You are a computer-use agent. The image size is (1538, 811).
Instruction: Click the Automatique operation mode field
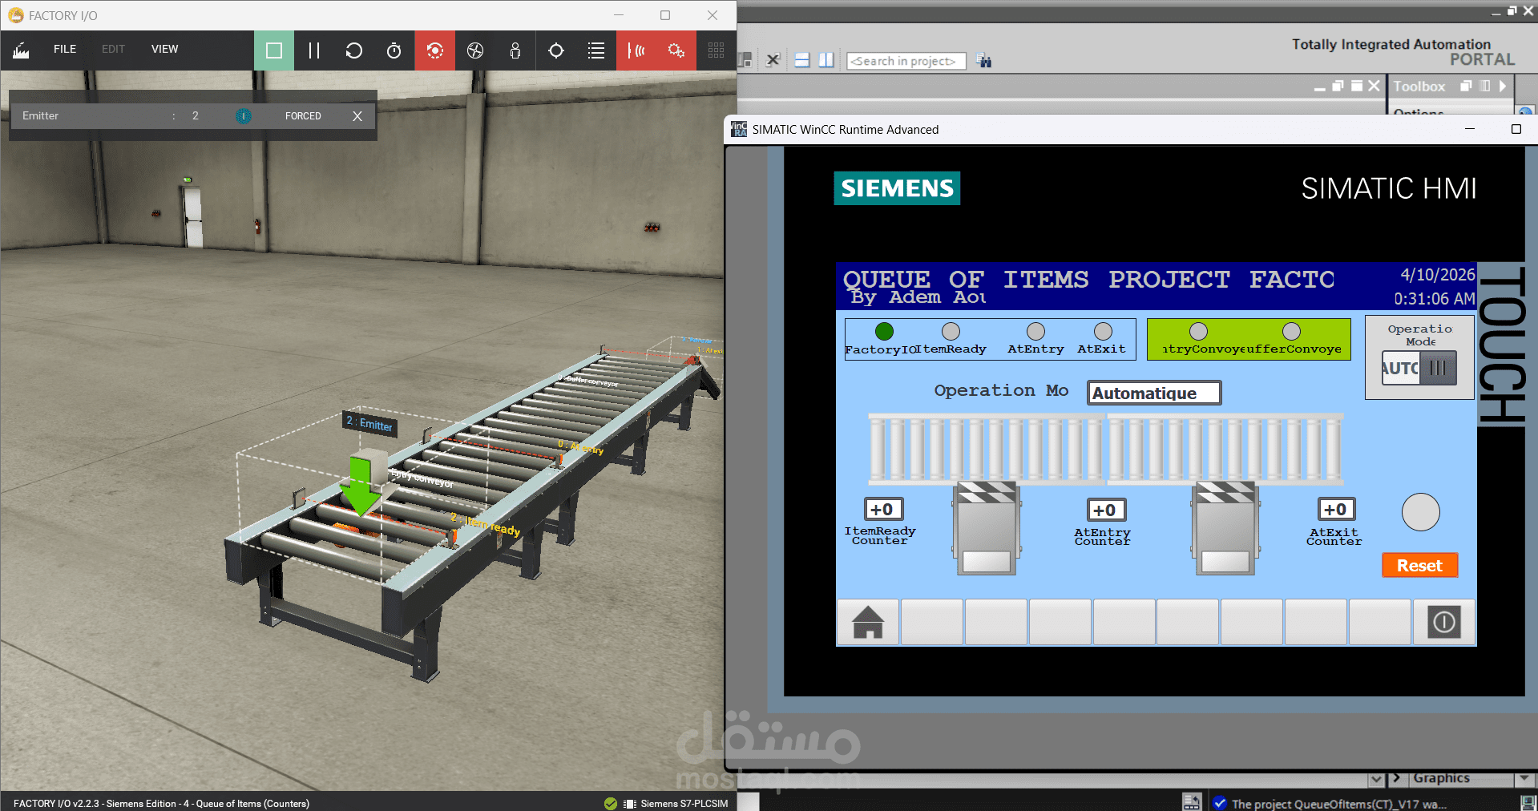1154,393
